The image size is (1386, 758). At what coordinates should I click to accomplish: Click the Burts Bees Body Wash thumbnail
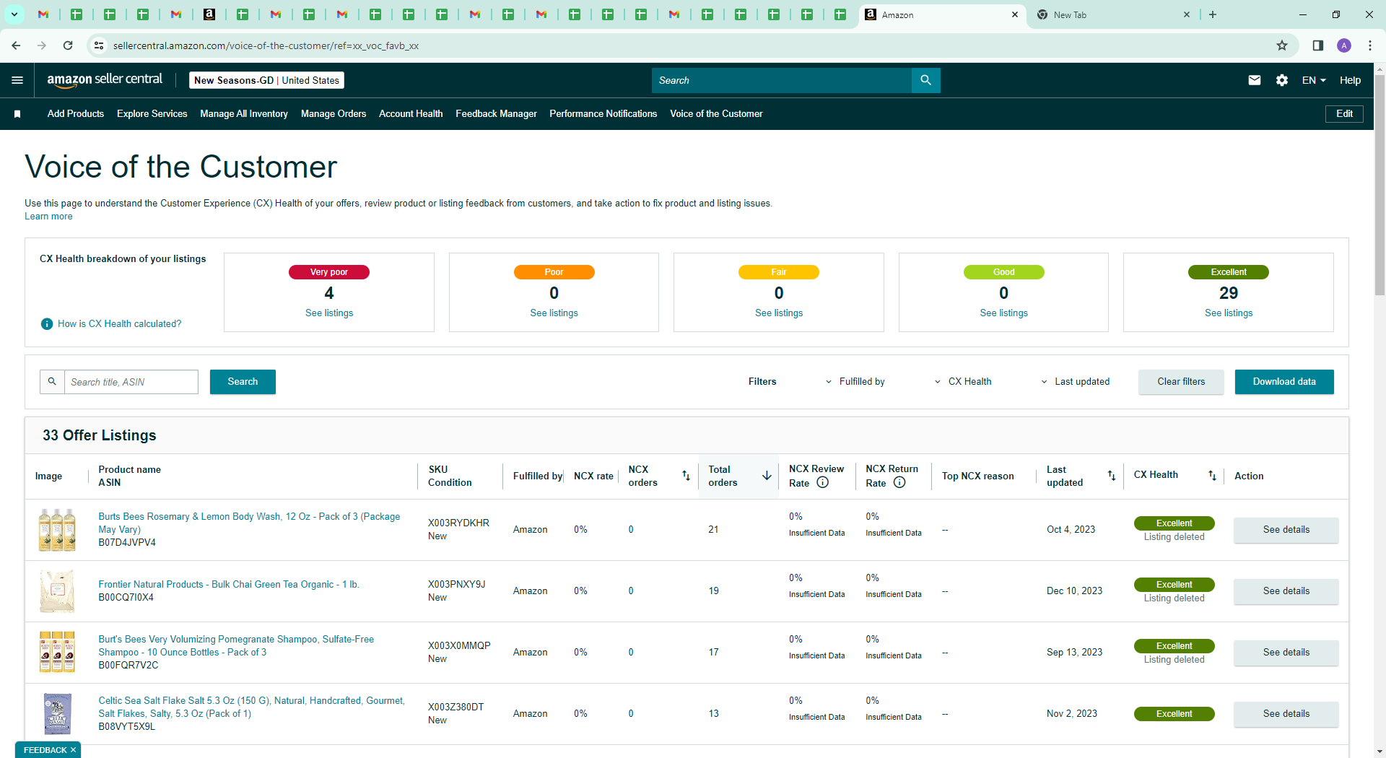(57, 530)
